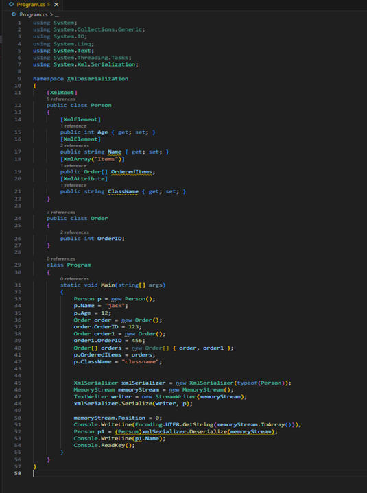The image size is (367, 493).
Task: Close the Program.cs editor tab
Action: coord(56,4)
